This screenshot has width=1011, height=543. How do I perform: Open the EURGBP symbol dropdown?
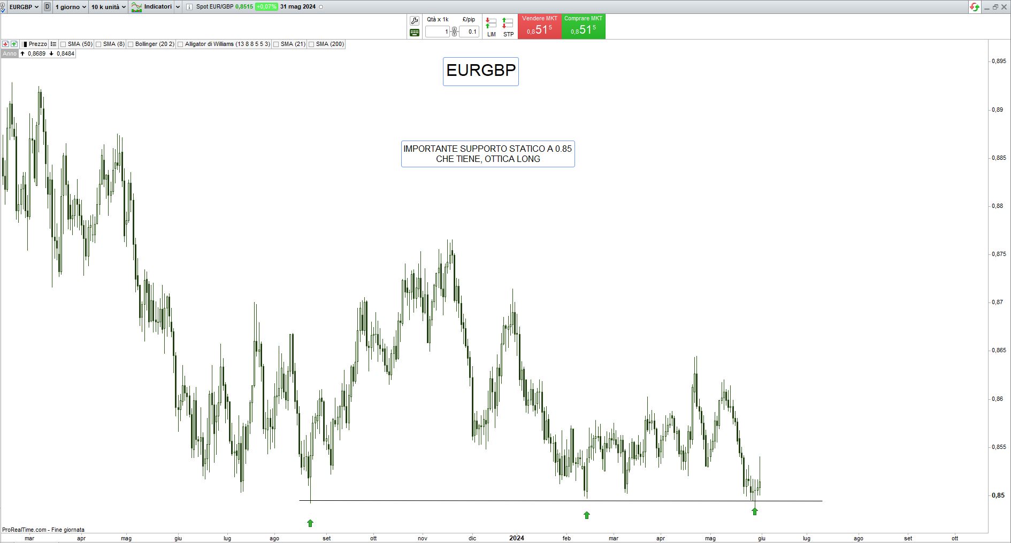coord(24,7)
